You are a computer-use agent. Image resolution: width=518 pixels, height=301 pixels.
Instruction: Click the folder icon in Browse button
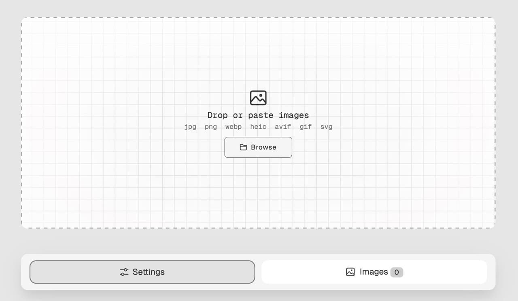pyautogui.click(x=243, y=147)
